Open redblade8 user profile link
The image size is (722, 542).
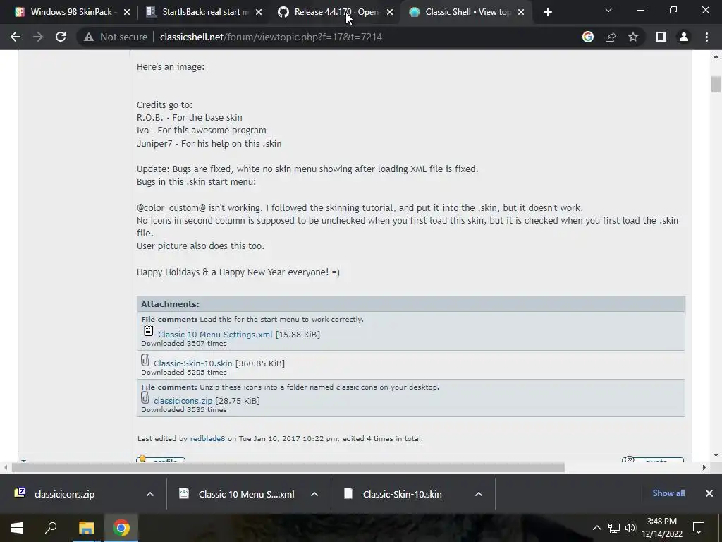pos(208,439)
